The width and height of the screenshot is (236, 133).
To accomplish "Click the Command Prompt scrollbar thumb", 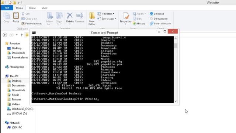I will 176,46.
